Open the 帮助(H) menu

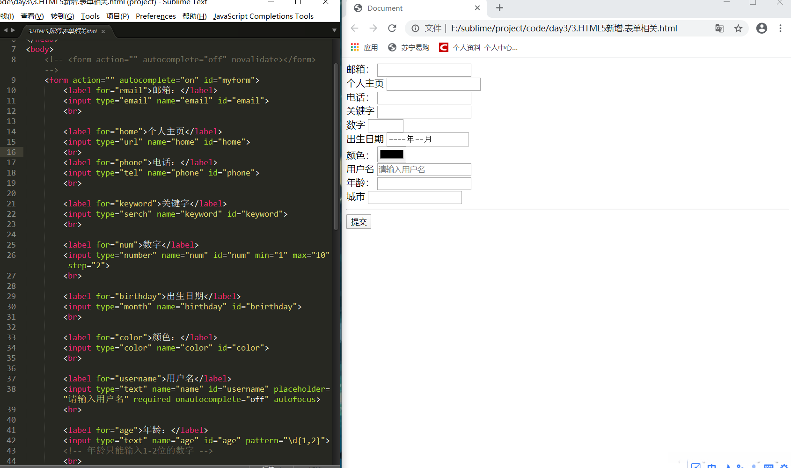[x=195, y=16]
